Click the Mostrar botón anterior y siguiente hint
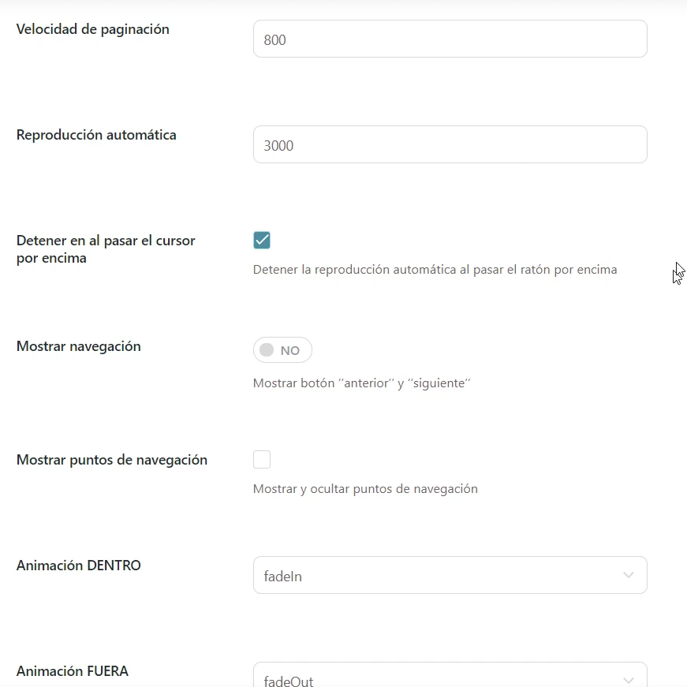The image size is (687, 687). pyautogui.click(x=362, y=383)
